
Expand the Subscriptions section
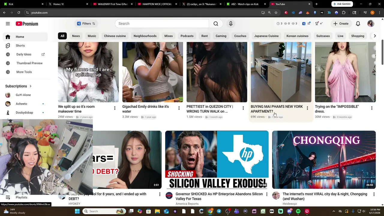[18, 86]
